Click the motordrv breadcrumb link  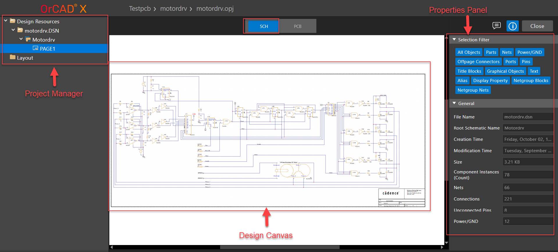tap(173, 9)
